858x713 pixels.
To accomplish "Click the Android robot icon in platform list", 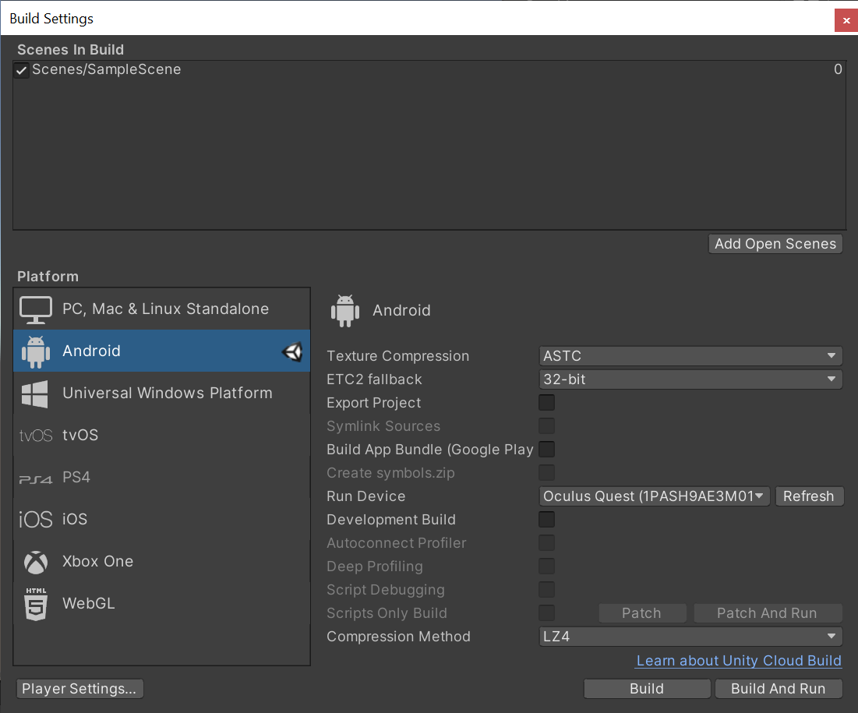I will click(36, 351).
